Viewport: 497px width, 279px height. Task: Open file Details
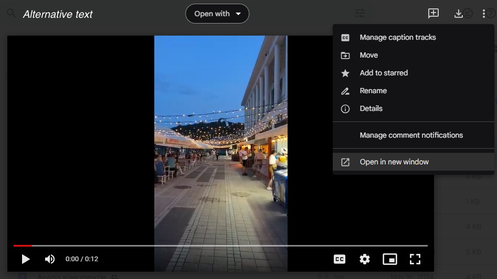click(x=371, y=108)
